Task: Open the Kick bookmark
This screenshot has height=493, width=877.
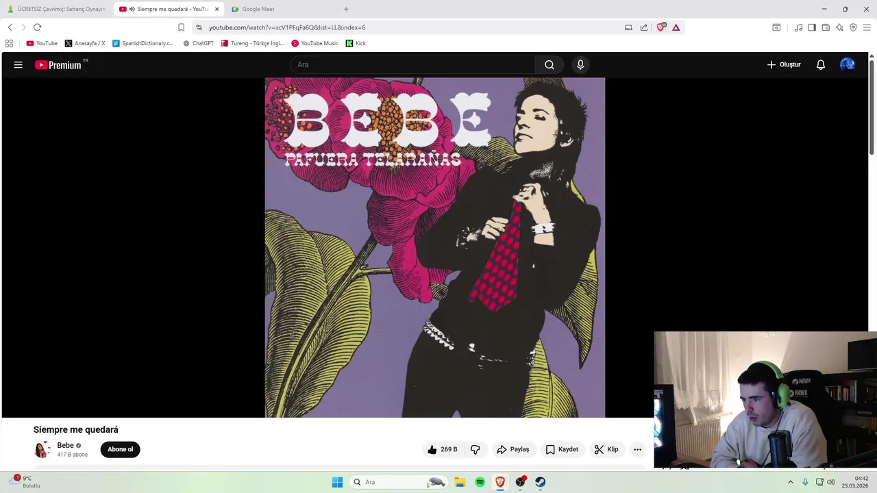Action: pyautogui.click(x=356, y=43)
